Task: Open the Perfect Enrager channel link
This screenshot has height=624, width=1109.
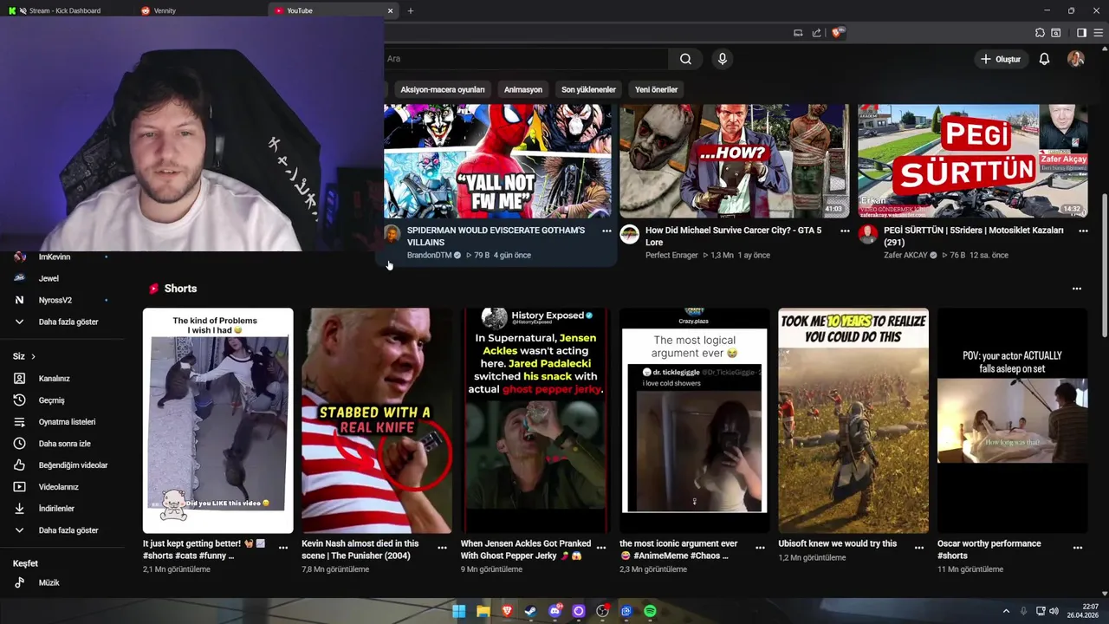Action: [x=671, y=256]
